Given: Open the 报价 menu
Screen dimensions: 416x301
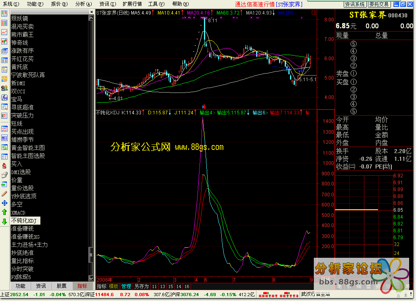Looking at the screenshot, I should pos(59,4).
